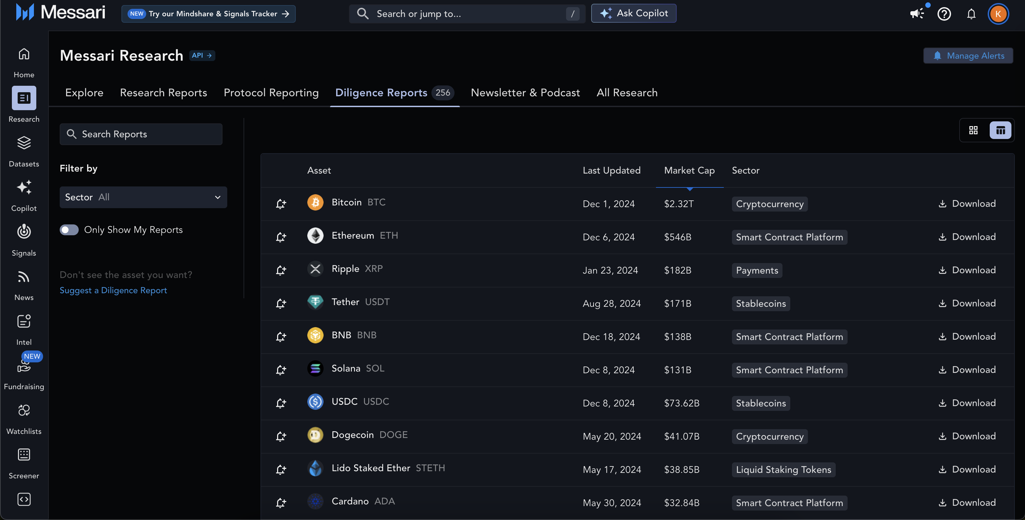Screen dimensions: 1025x520
Task: Open Newsletter & Podcast tab
Action: pyautogui.click(x=525, y=93)
